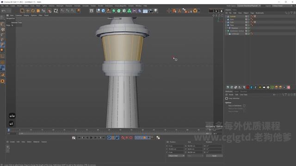Click the Render to Picture Viewer icon

tap(216, 11)
